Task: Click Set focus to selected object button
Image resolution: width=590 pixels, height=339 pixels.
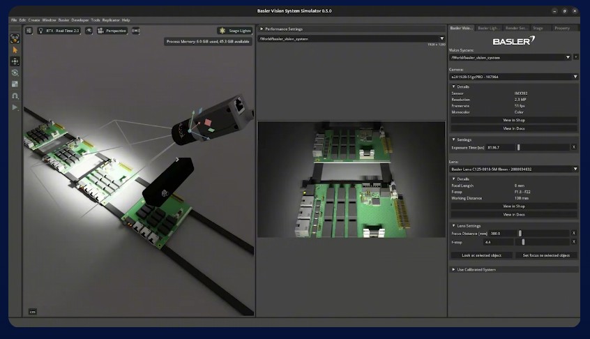Action: pyautogui.click(x=546, y=255)
